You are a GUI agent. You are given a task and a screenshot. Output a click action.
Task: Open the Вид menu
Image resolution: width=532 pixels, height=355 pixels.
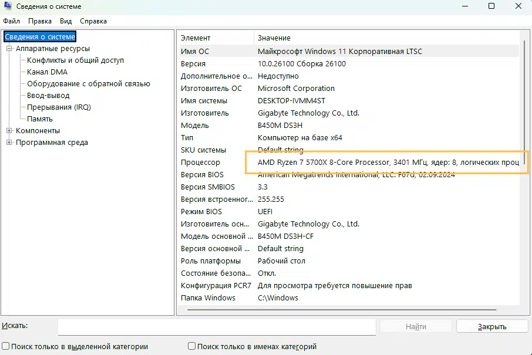pyautogui.click(x=66, y=21)
